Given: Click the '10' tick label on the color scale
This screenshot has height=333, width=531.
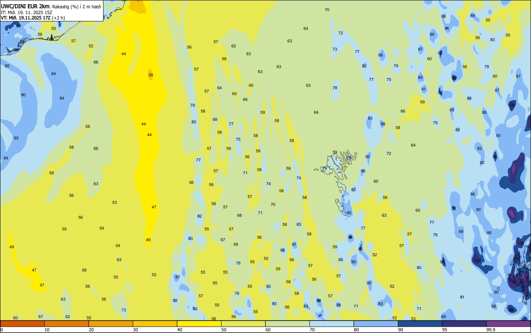Looking at the screenshot, I should click(x=47, y=330).
